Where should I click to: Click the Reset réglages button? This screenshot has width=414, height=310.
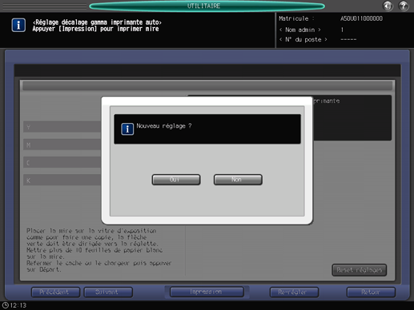pyautogui.click(x=360, y=270)
